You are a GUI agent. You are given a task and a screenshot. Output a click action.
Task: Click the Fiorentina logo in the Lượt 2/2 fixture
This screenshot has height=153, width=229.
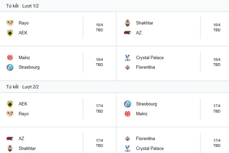pyautogui.click(x=127, y=139)
